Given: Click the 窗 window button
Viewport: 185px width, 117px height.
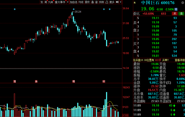Looking at the screenshot, I should click(x=97, y=2).
